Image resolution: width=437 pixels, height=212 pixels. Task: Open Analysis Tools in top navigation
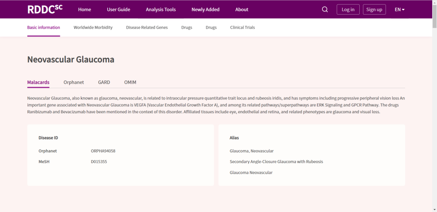[x=161, y=9]
